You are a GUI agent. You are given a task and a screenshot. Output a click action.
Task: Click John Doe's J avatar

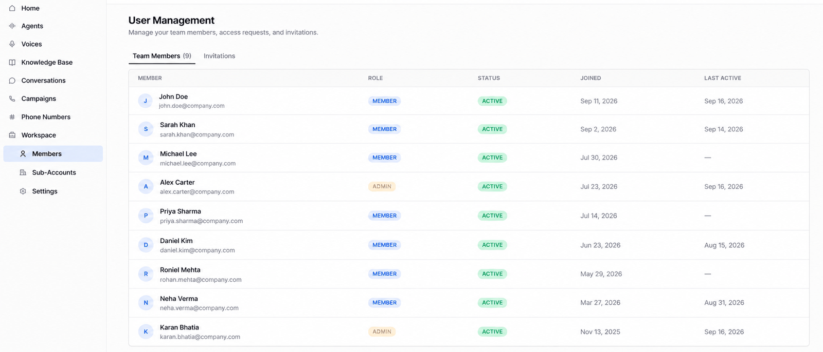[x=146, y=101]
